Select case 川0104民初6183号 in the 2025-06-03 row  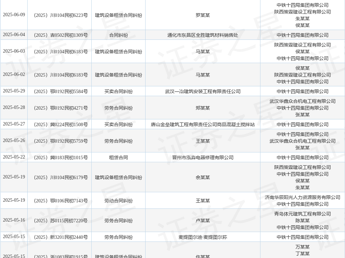61,52
